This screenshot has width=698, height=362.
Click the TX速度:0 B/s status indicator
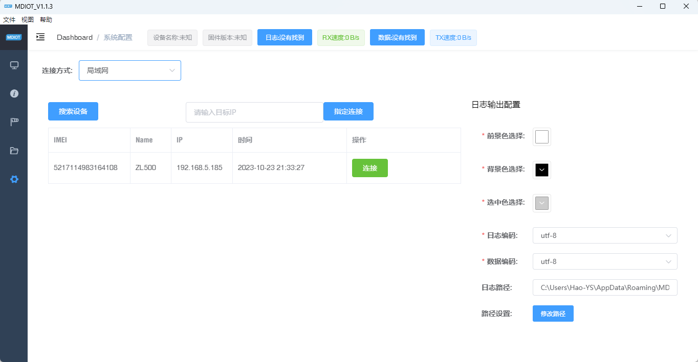pos(453,37)
